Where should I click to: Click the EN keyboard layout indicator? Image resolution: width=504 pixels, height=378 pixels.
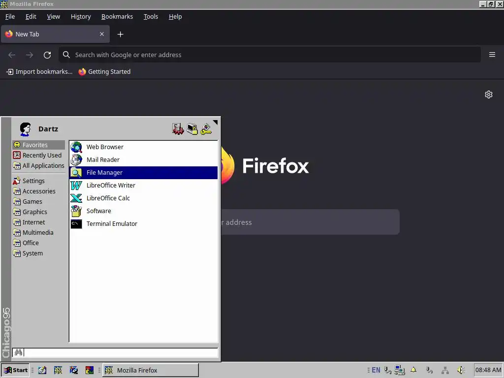pos(376,370)
